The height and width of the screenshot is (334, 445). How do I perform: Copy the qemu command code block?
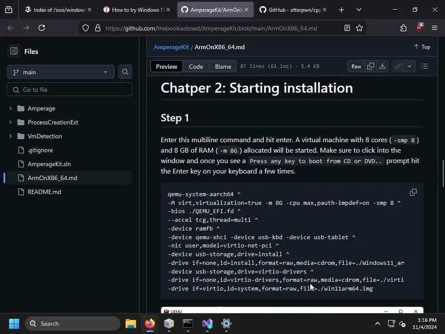pos(413,193)
